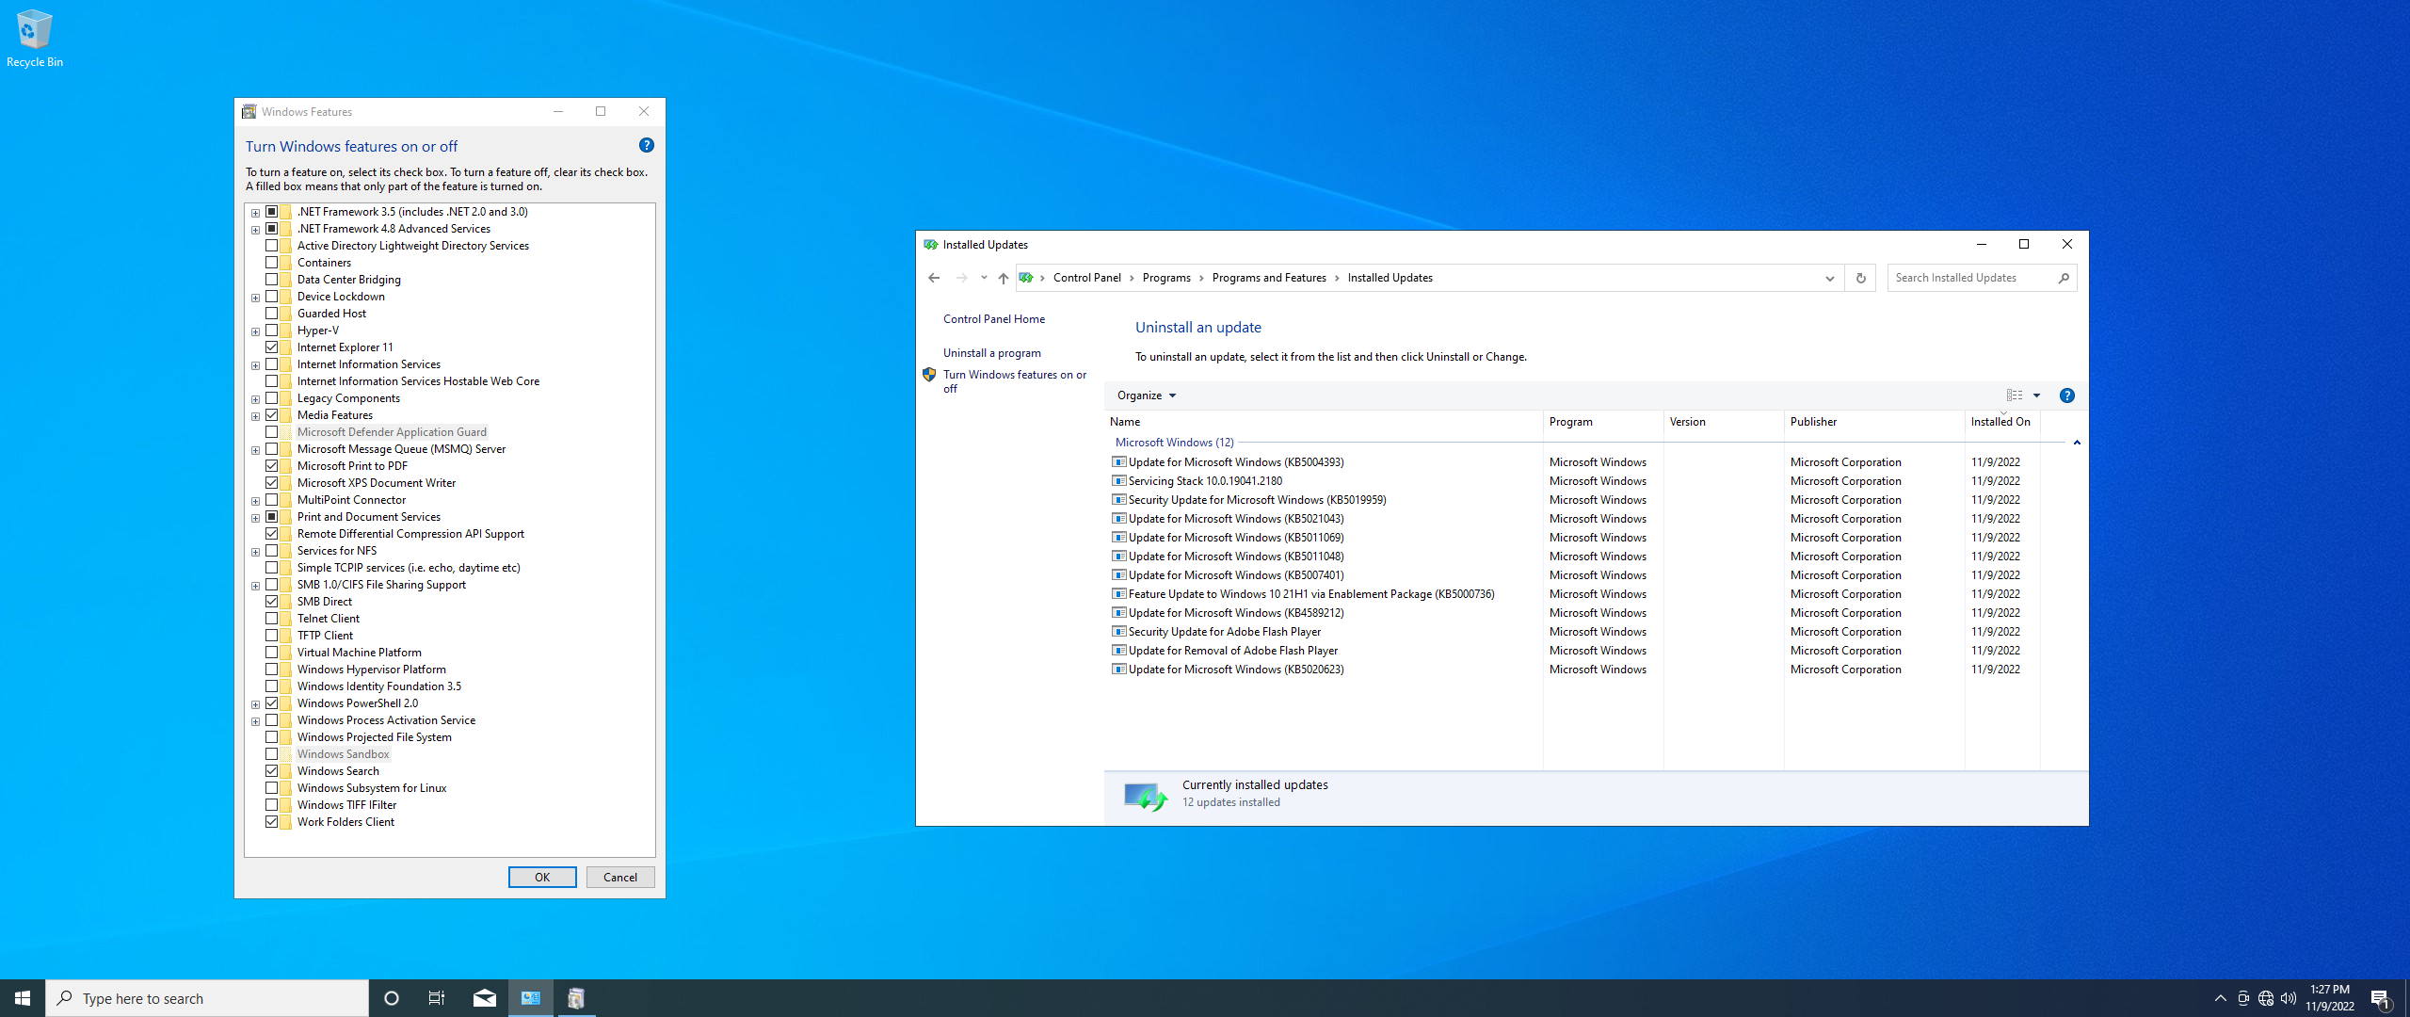Expand SMB 1.0/CIFS File Sharing Support
This screenshot has width=2410, height=1017.
coord(255,586)
